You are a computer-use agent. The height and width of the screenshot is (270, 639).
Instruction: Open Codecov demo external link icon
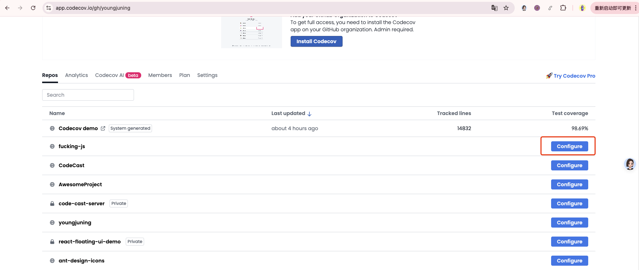pos(103,128)
